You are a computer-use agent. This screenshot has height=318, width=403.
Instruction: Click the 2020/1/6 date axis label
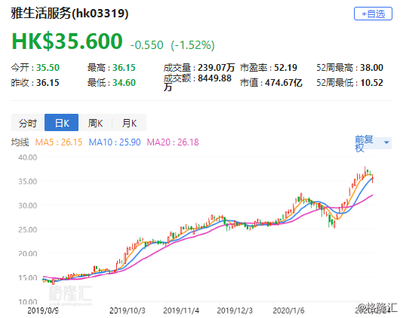288,310
